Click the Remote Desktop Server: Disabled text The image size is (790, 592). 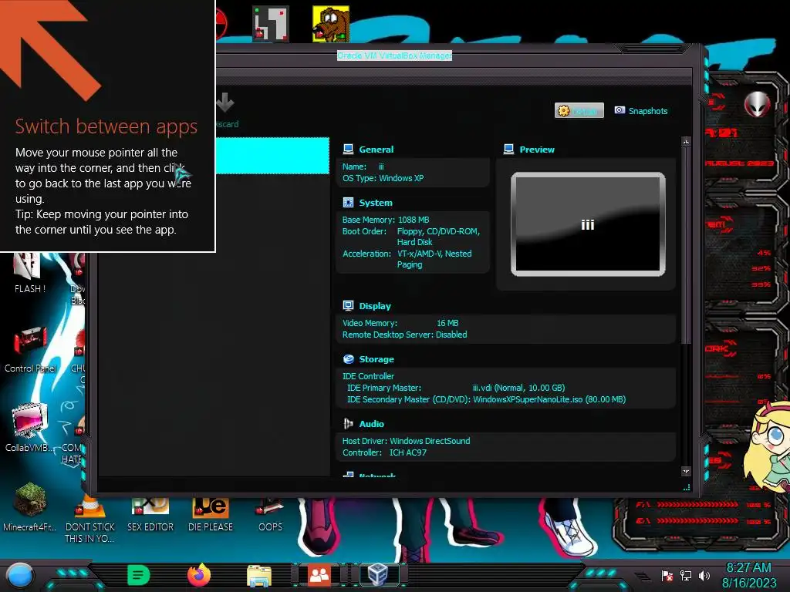pos(404,335)
